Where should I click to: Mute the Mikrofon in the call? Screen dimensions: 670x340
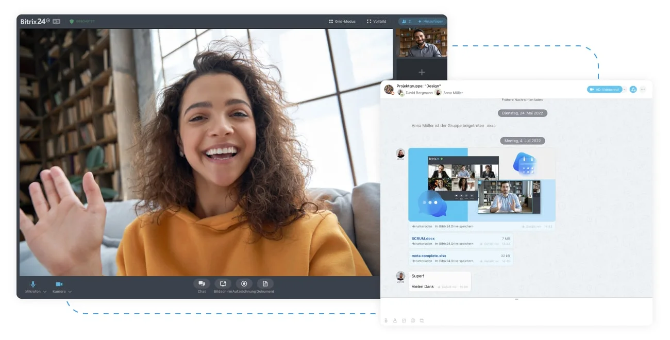click(x=33, y=284)
